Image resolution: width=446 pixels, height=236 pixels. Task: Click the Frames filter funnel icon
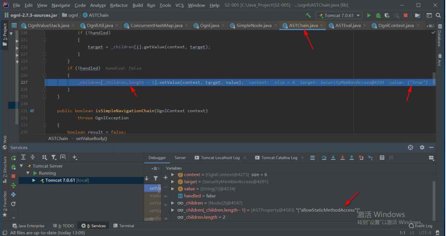[156, 178]
